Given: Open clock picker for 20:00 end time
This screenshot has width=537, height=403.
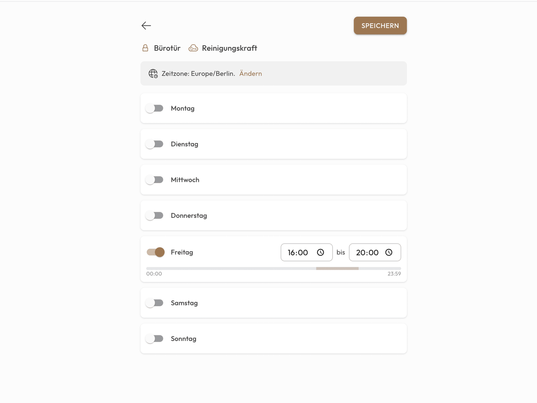Looking at the screenshot, I should pyautogui.click(x=389, y=253).
